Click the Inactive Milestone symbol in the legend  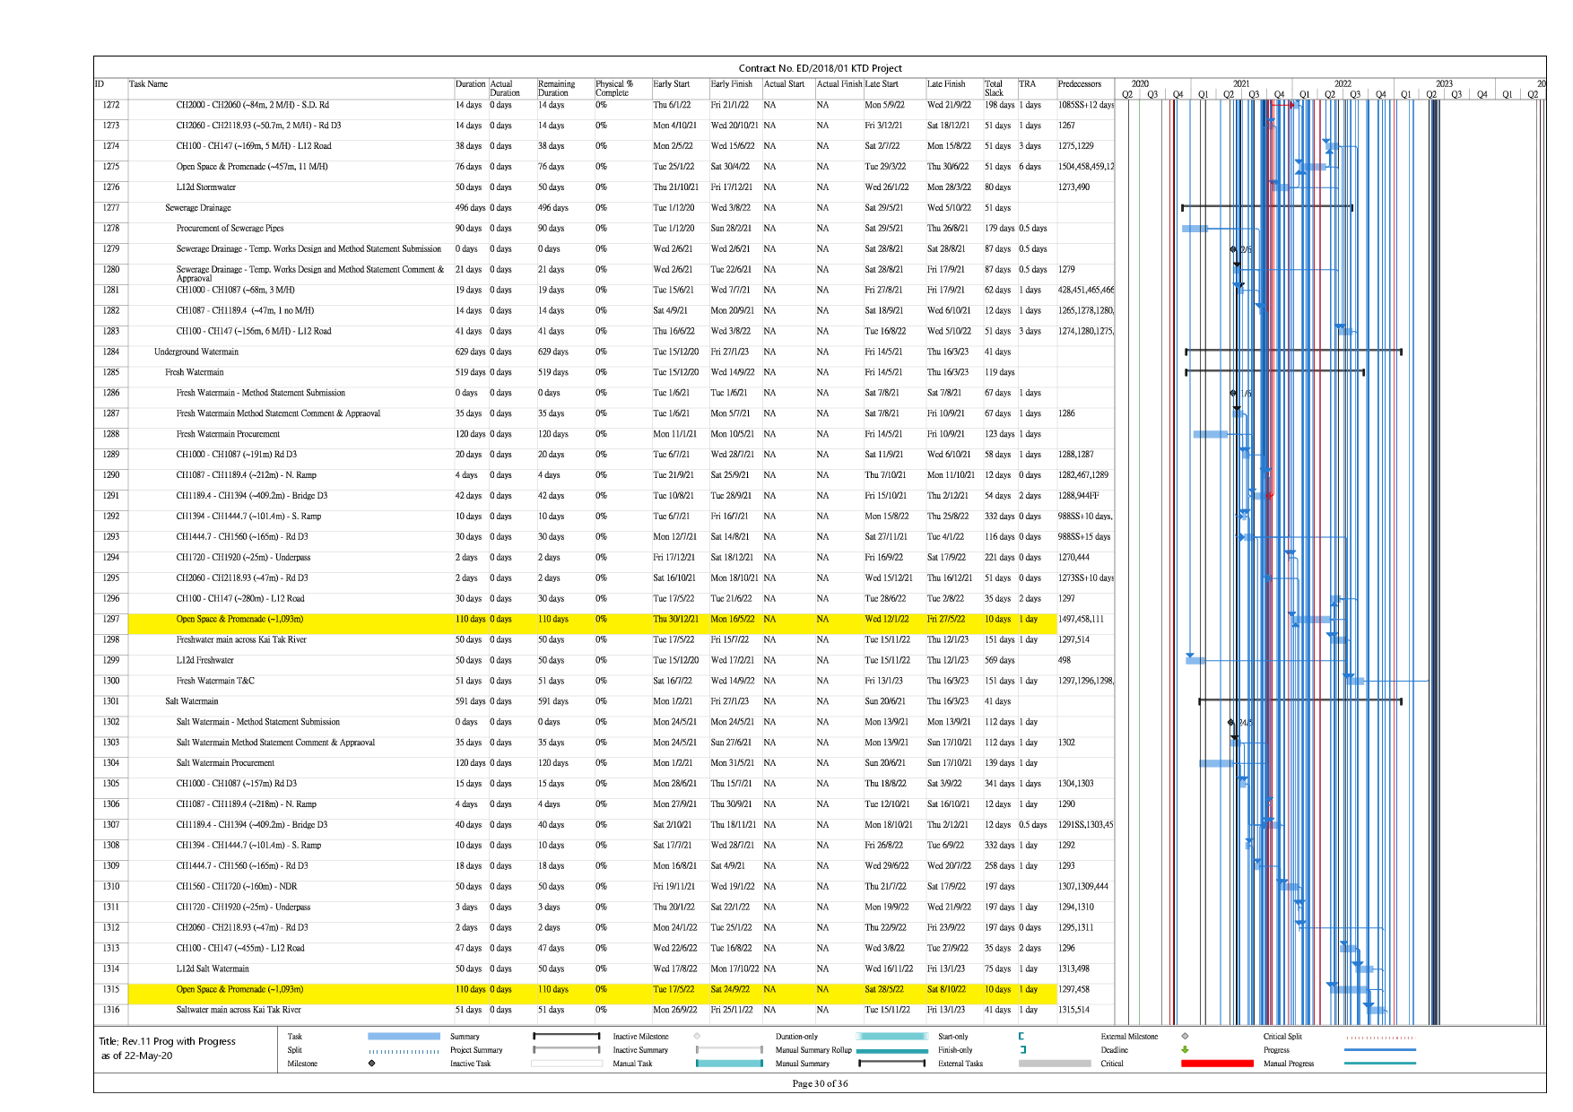pos(697,1036)
